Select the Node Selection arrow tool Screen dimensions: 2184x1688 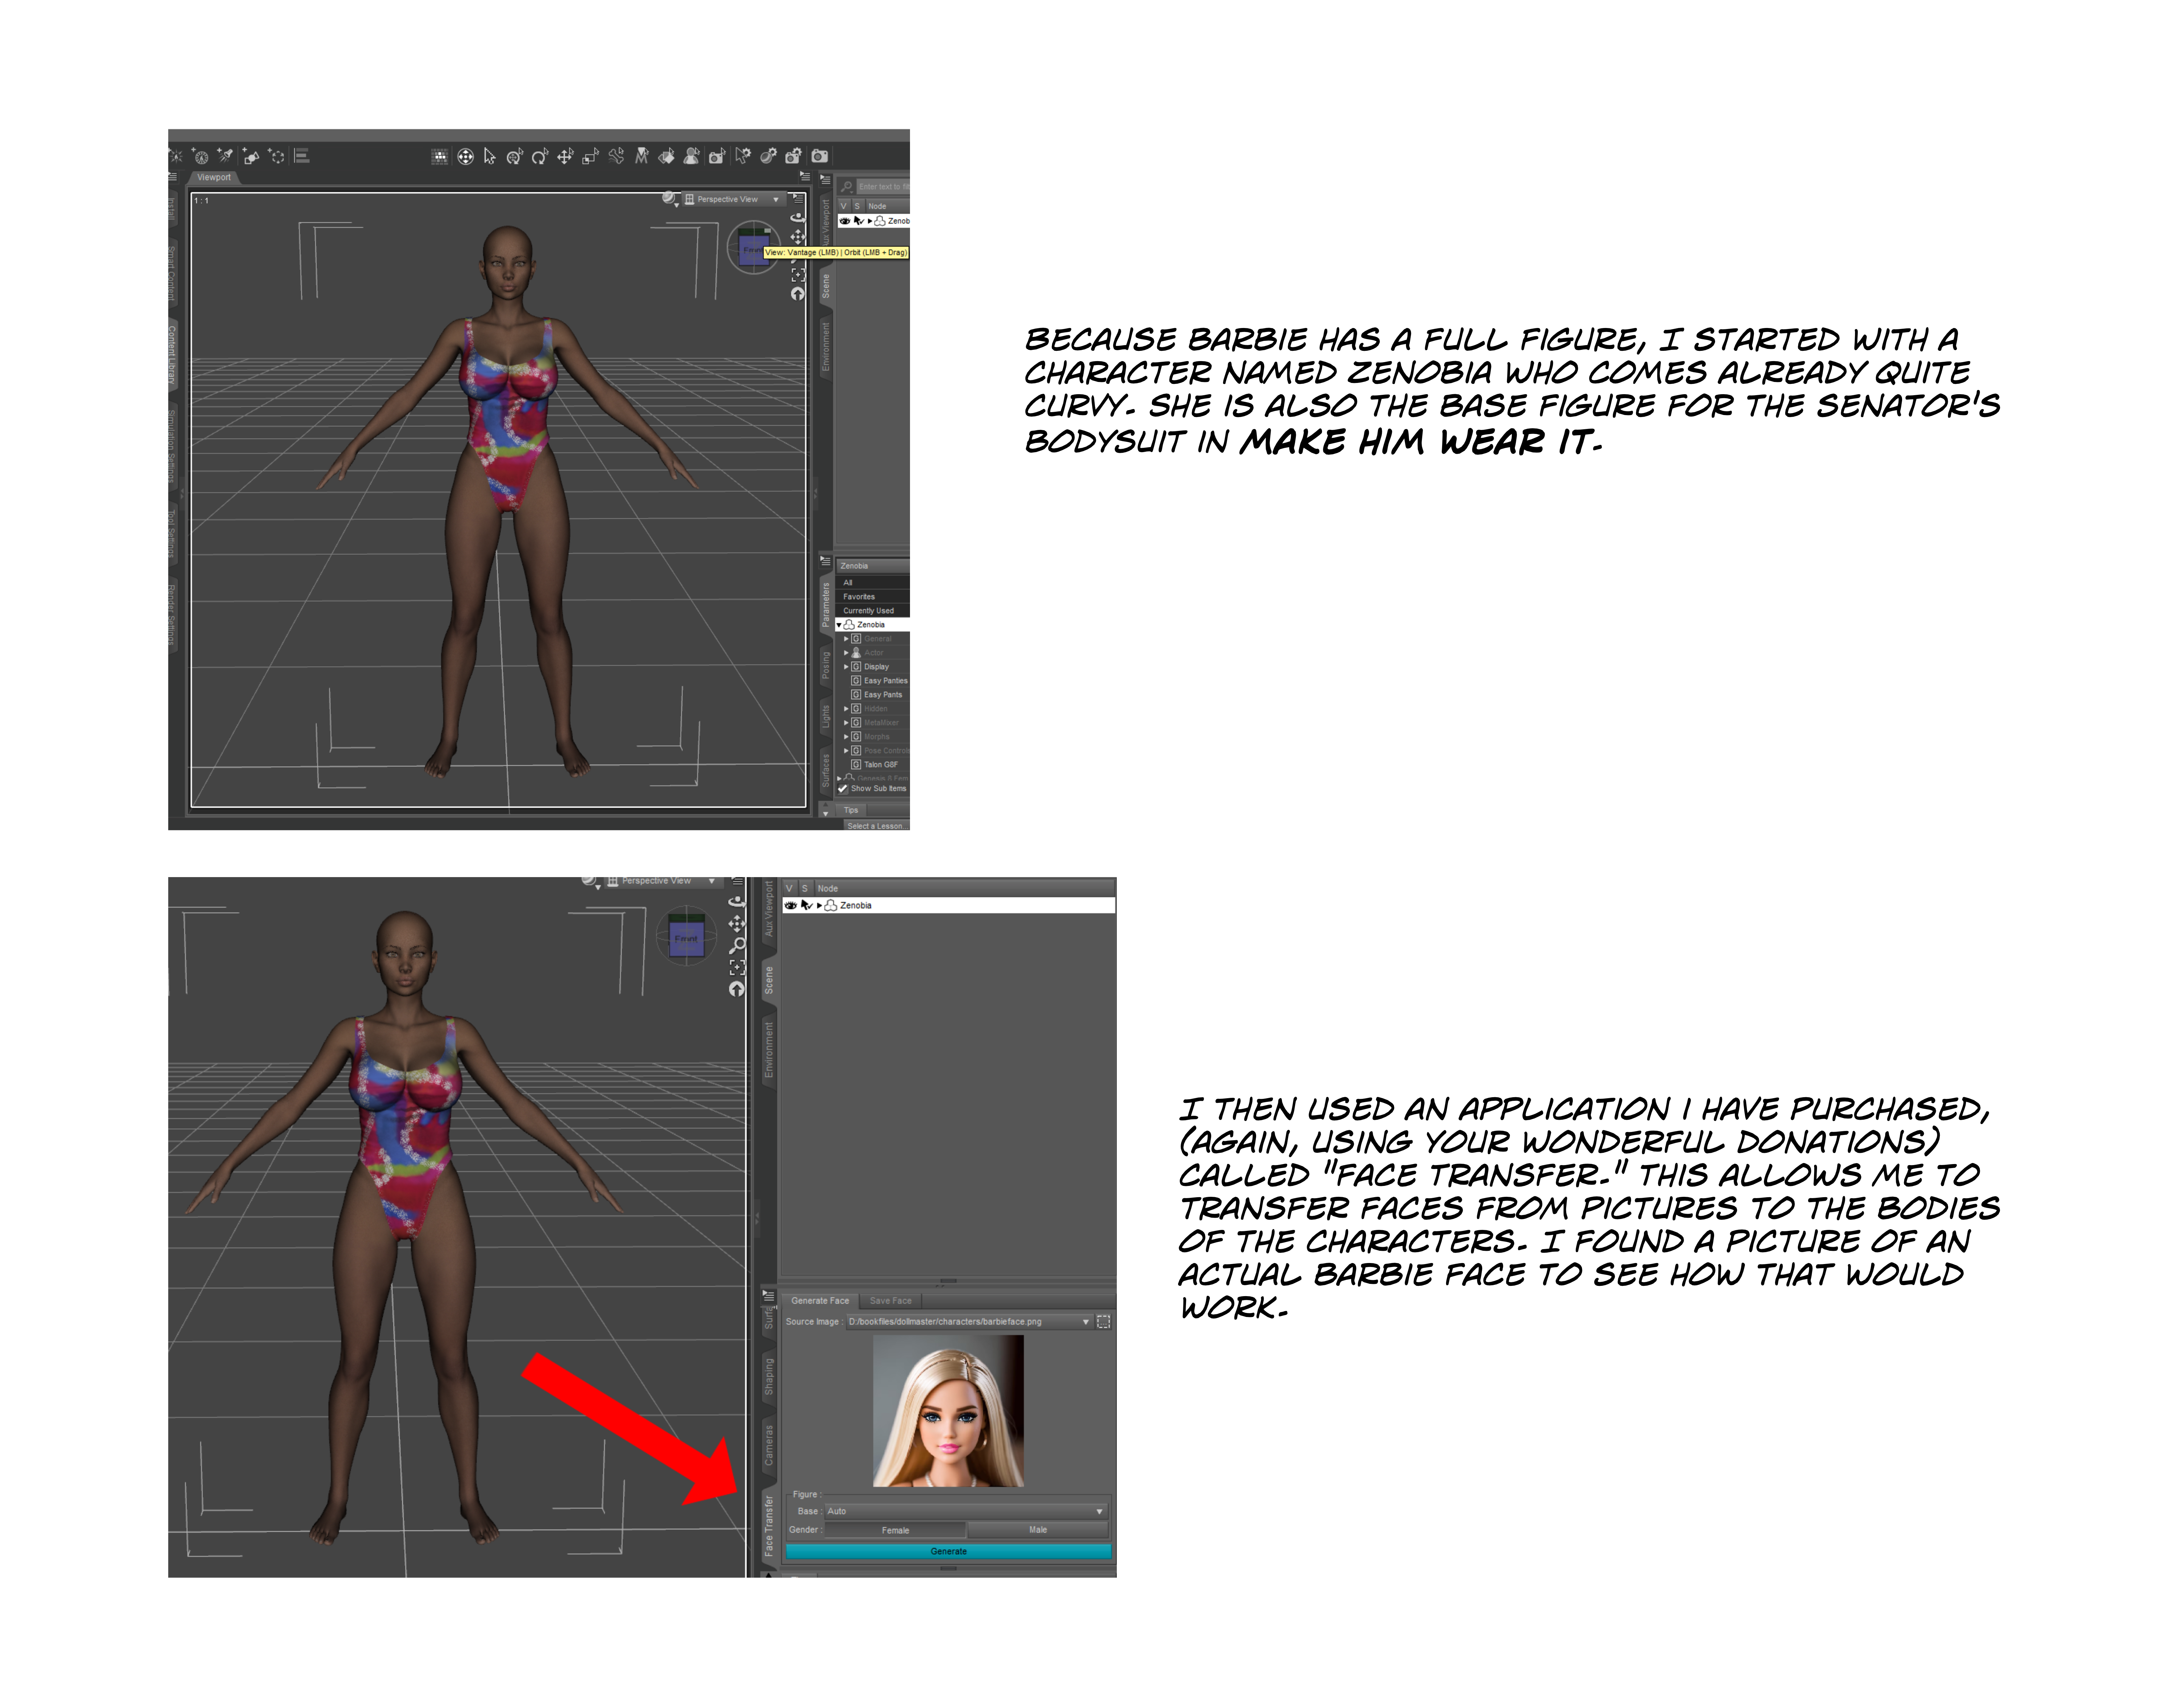coord(490,156)
